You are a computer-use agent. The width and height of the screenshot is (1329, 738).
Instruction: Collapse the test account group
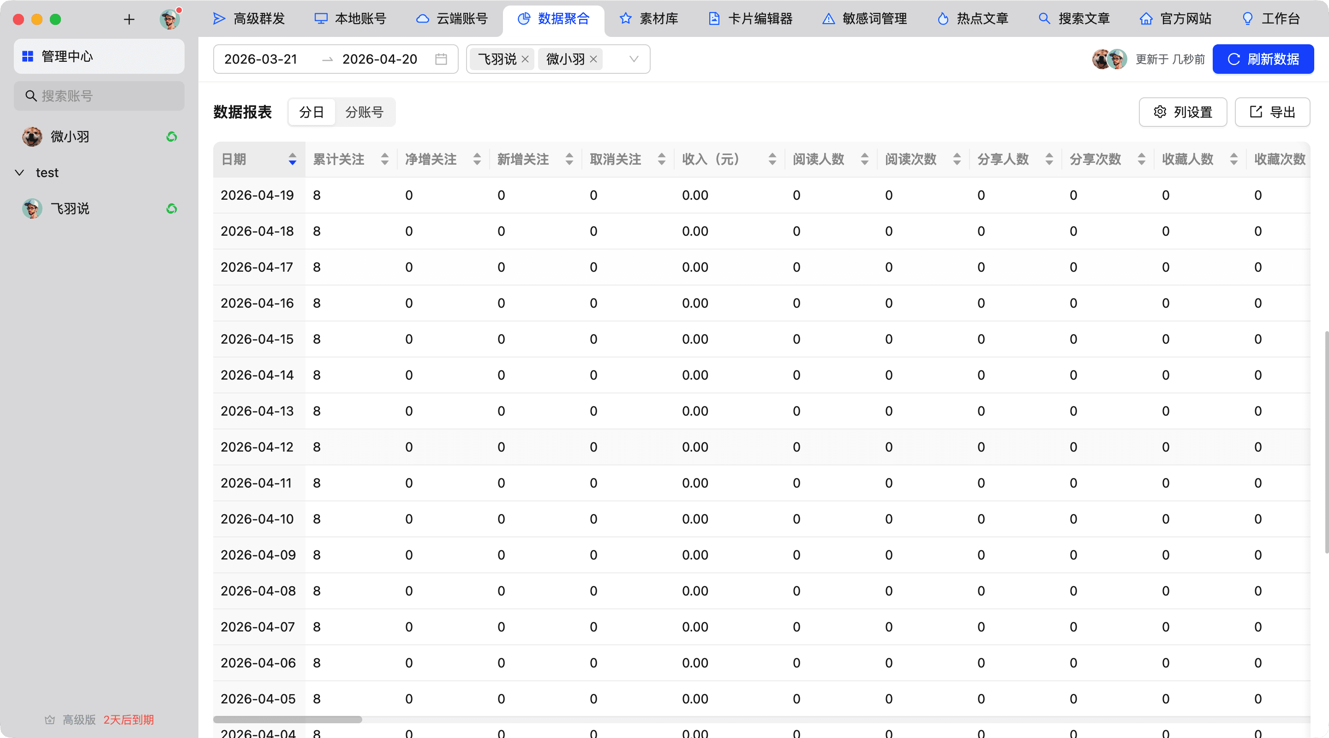tap(19, 173)
